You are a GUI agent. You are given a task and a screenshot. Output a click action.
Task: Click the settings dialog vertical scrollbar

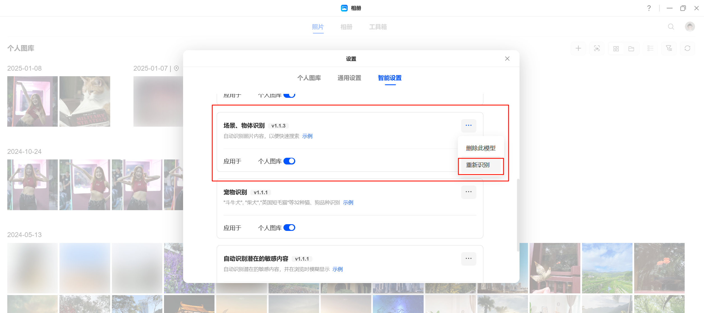click(518, 215)
